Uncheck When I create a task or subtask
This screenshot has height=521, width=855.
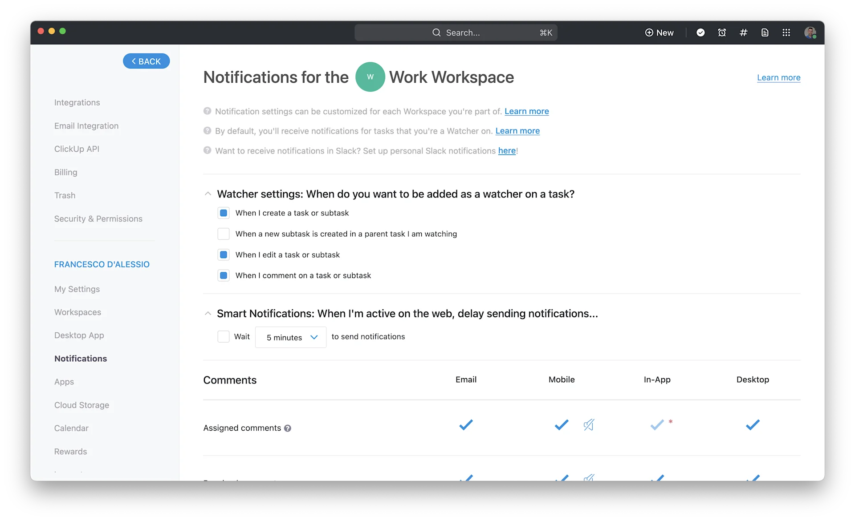coord(224,213)
